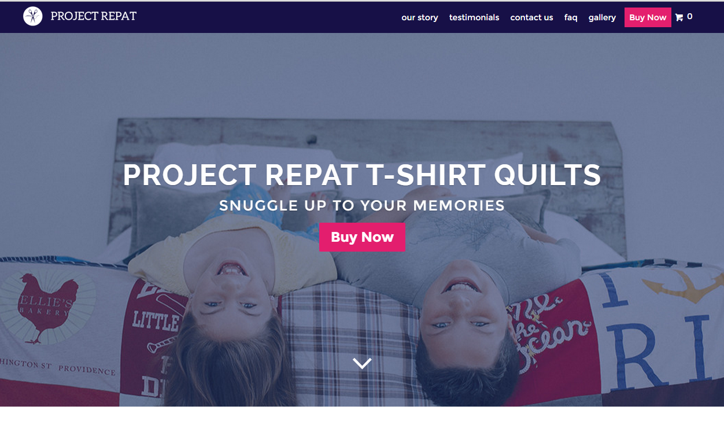Click the large Buy Now hero button
The image size is (724, 428).
click(362, 237)
